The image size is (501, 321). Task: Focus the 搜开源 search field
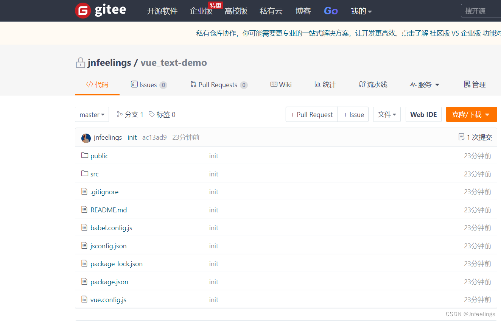click(481, 11)
